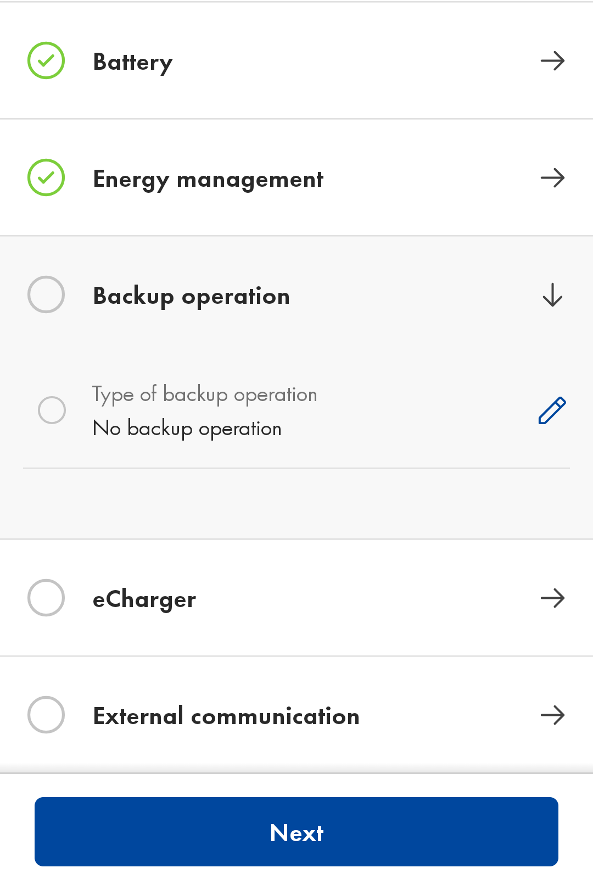Click the Backup operation heading
593x890 pixels.
coord(191,297)
